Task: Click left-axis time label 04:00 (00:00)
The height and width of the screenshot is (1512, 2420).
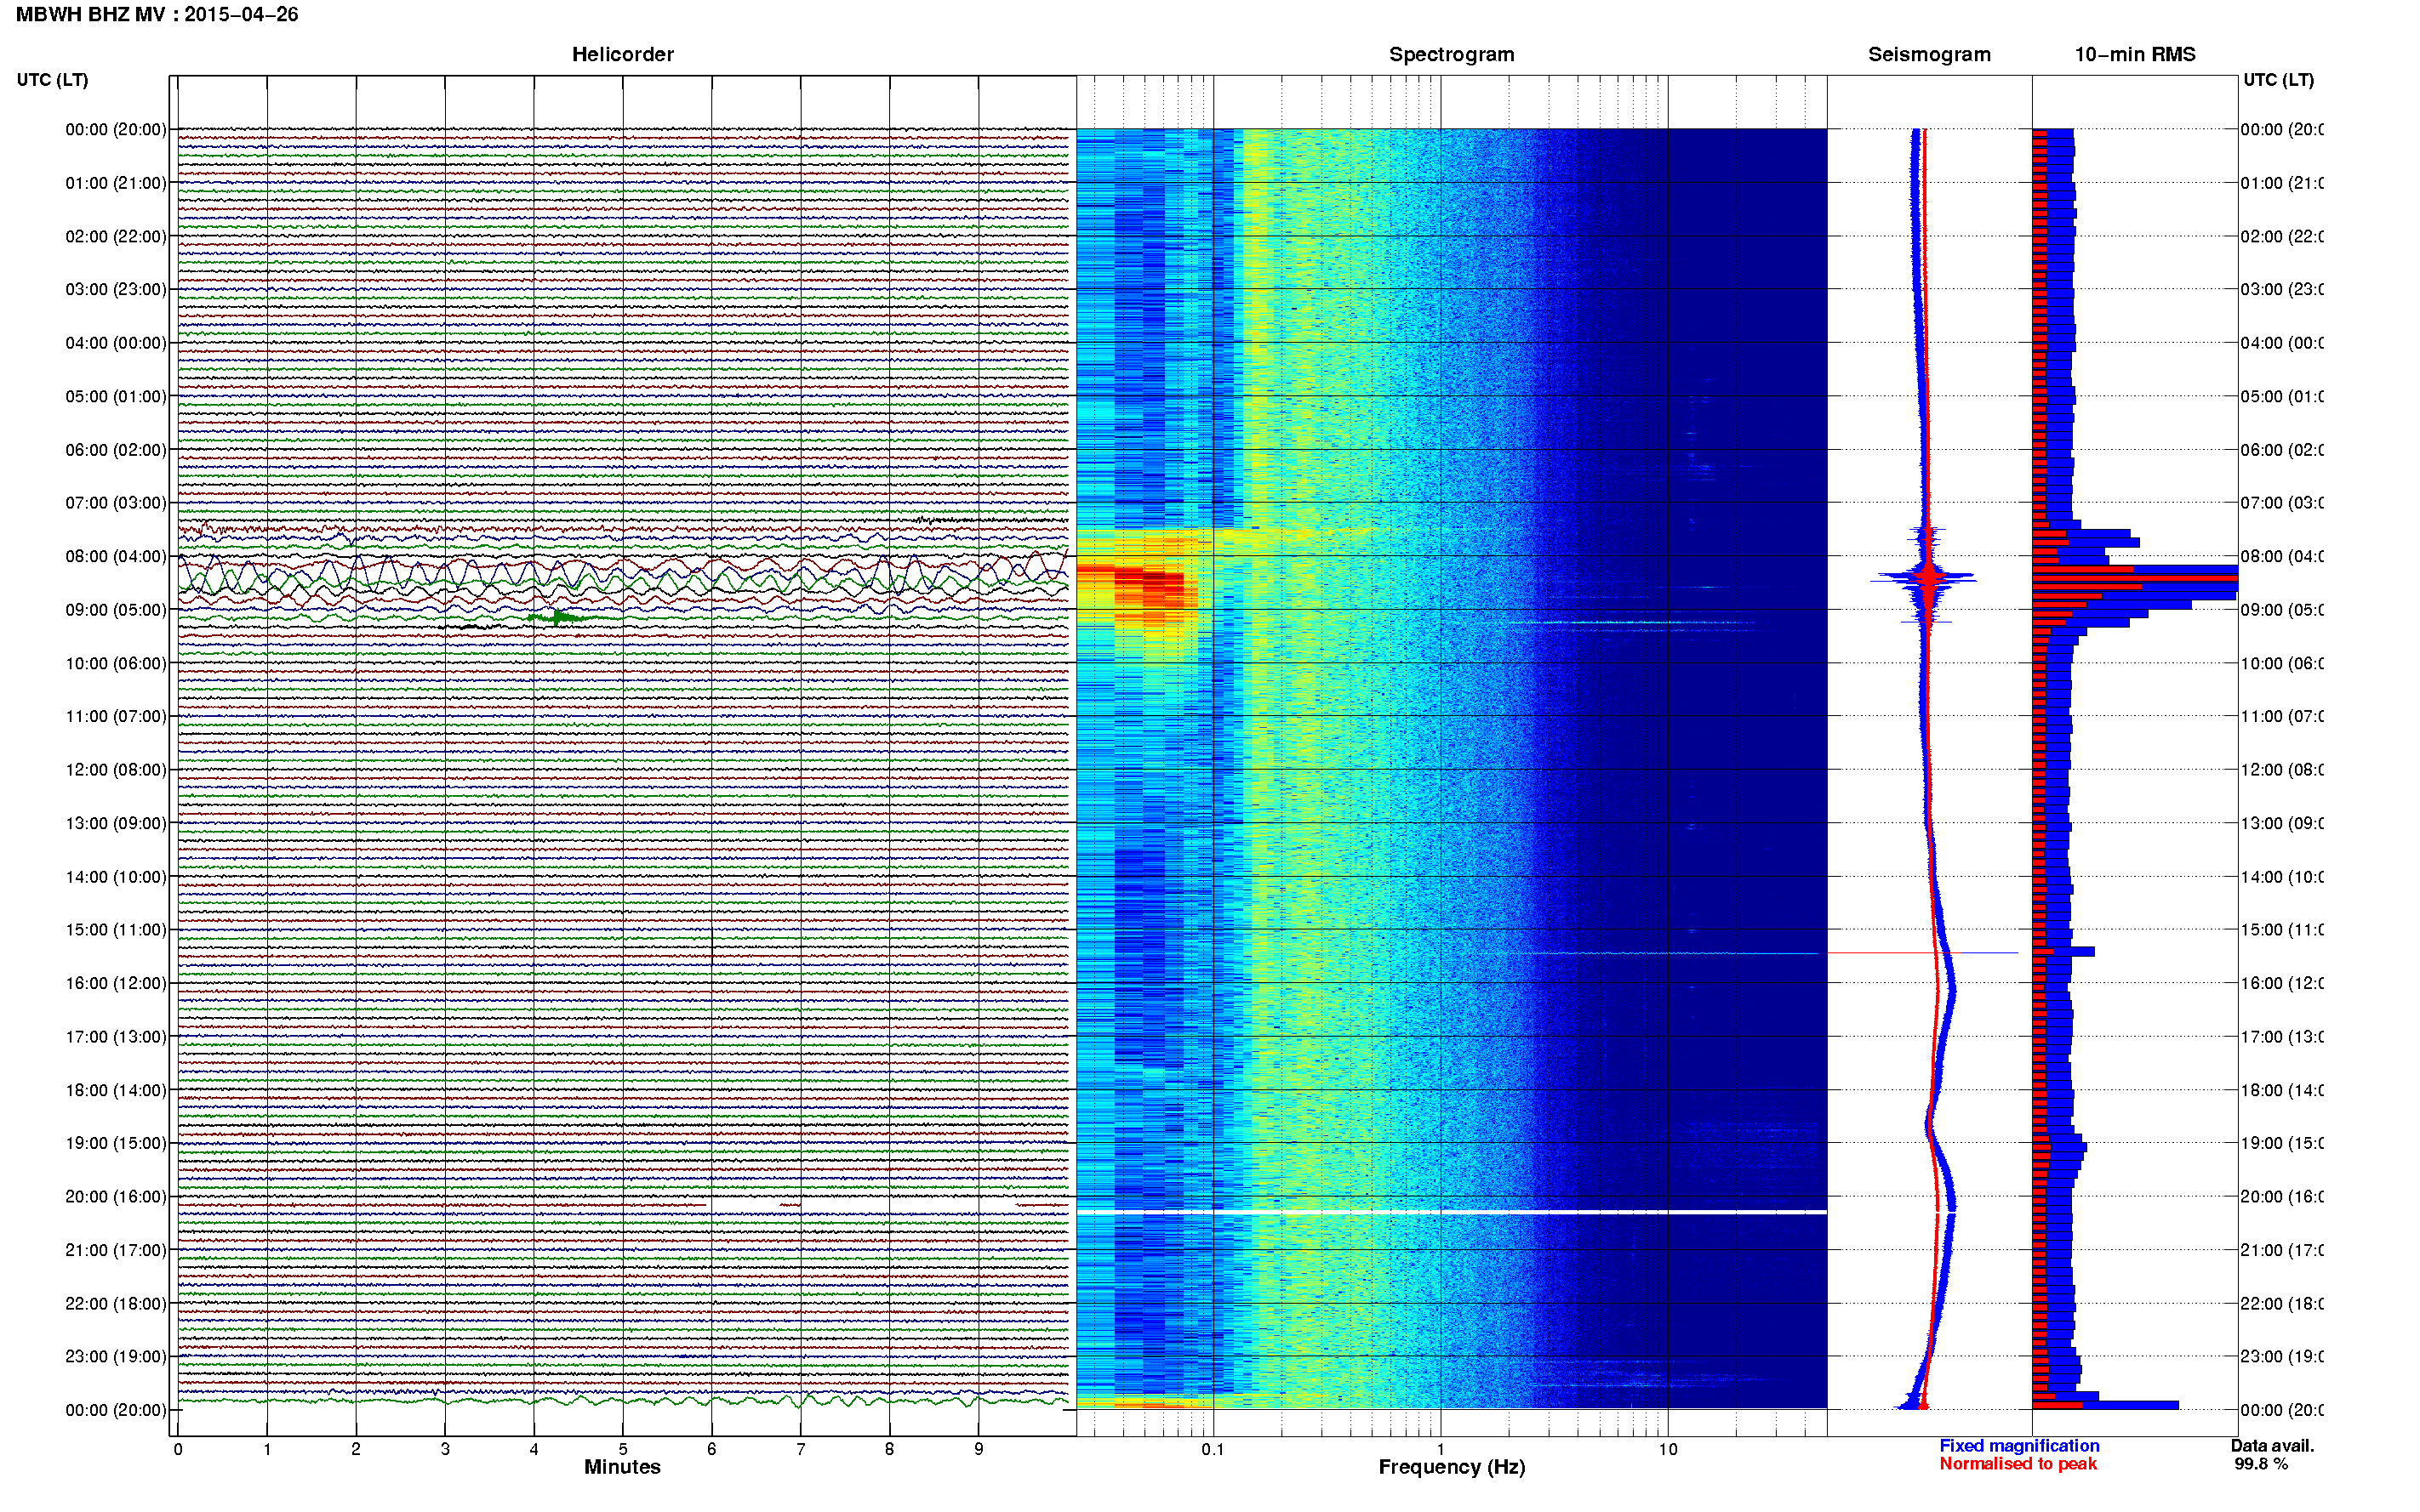Action: pyautogui.click(x=116, y=343)
